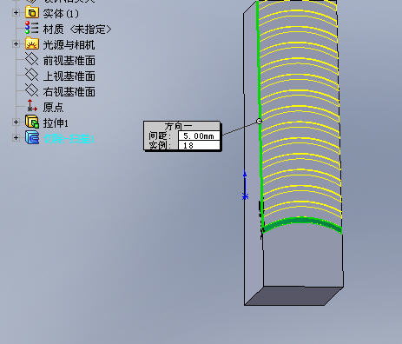
Task: Click the blue pattern direction arrow
Action: pyautogui.click(x=245, y=185)
